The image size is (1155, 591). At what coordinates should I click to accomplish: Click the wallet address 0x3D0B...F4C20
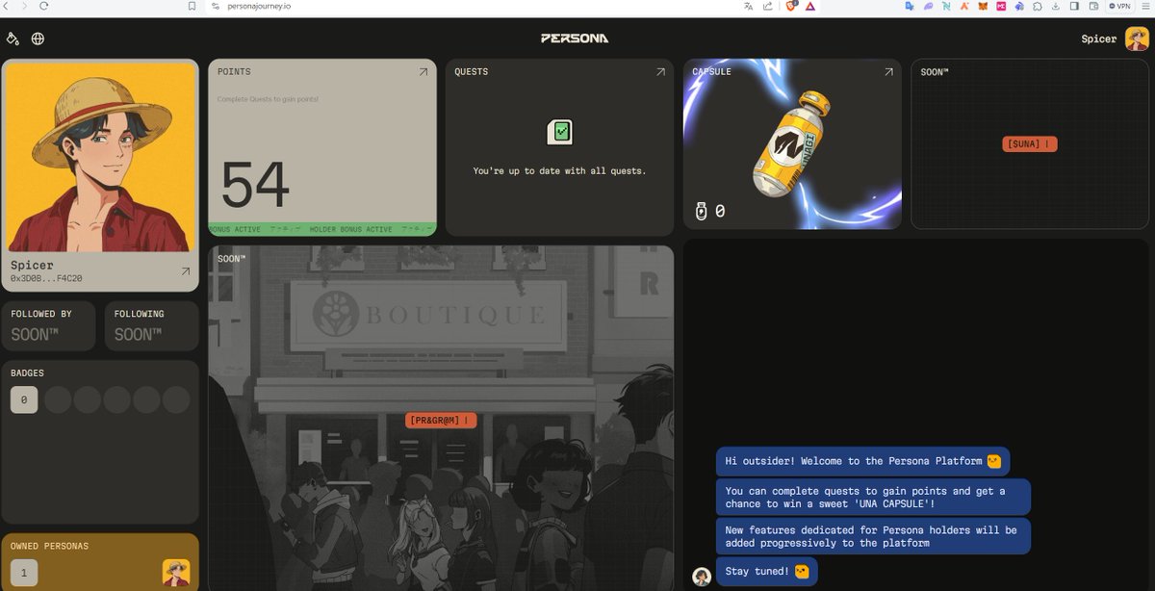click(46, 278)
